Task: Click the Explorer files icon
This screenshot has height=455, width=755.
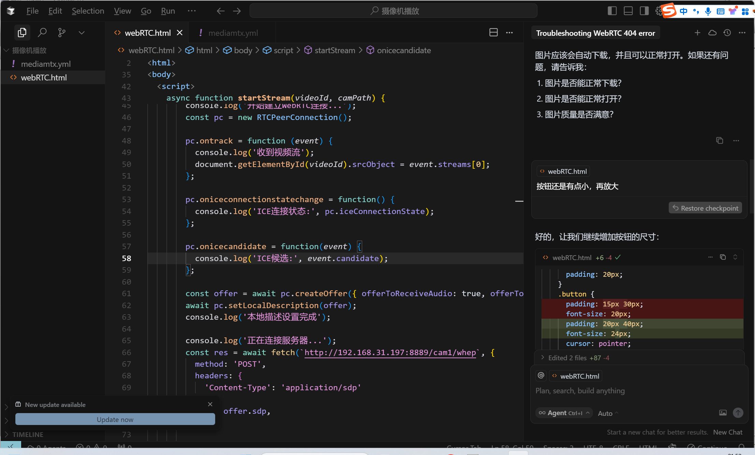Action: pos(22,33)
